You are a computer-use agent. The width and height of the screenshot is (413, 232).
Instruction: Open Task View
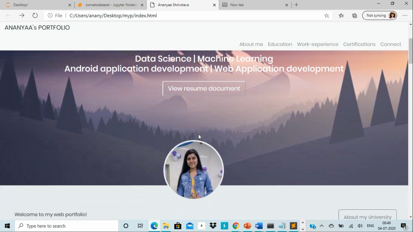click(140, 226)
